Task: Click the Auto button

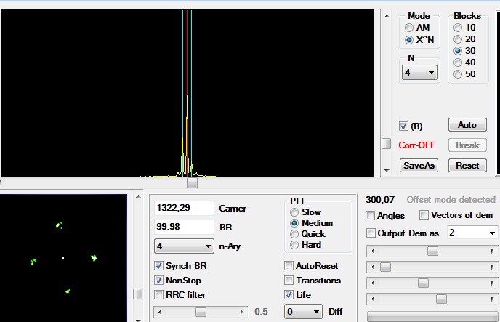Action: point(467,124)
